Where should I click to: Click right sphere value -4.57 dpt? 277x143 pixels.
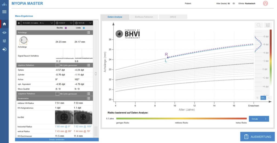tap(61, 70)
